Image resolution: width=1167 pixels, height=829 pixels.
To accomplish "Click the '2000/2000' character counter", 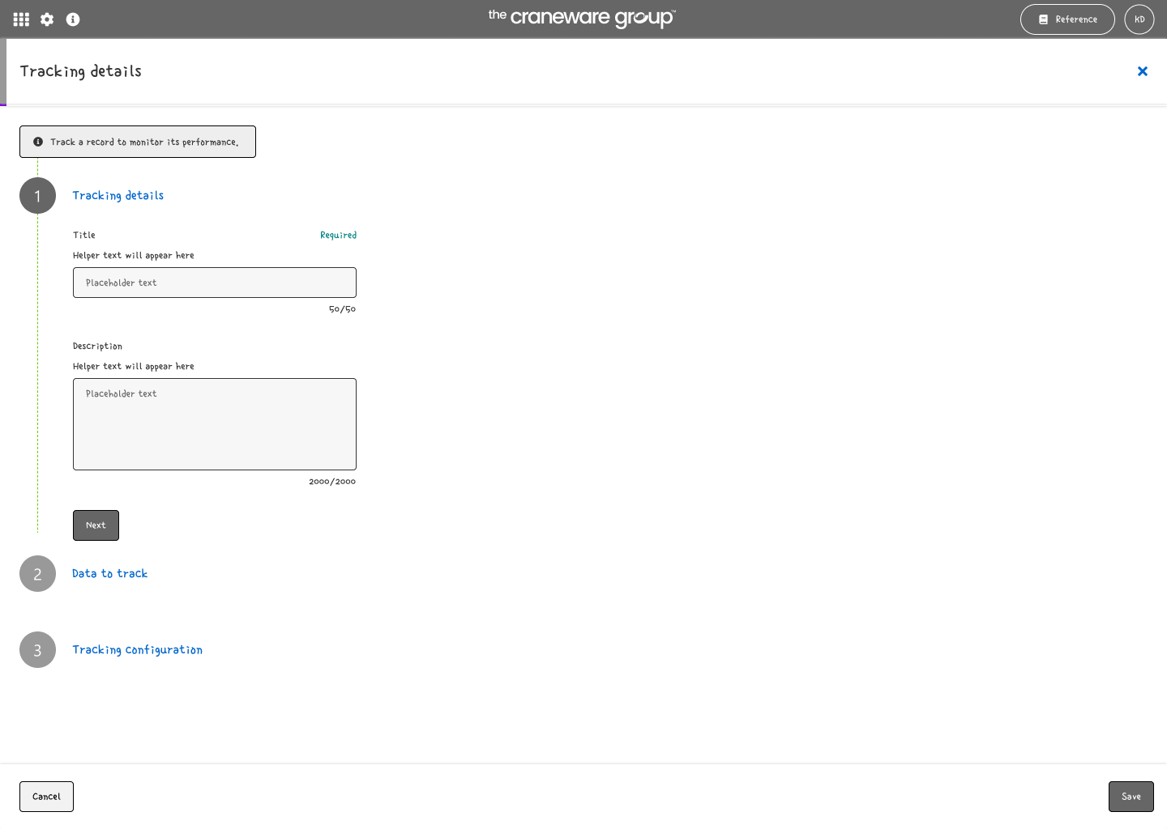I will [332, 482].
